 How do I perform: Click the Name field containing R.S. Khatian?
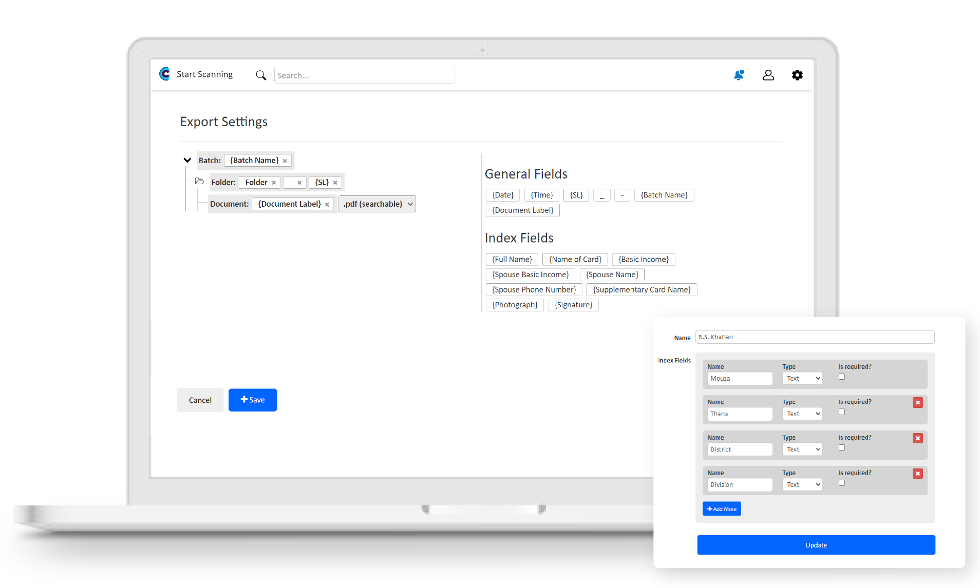pyautogui.click(x=815, y=337)
